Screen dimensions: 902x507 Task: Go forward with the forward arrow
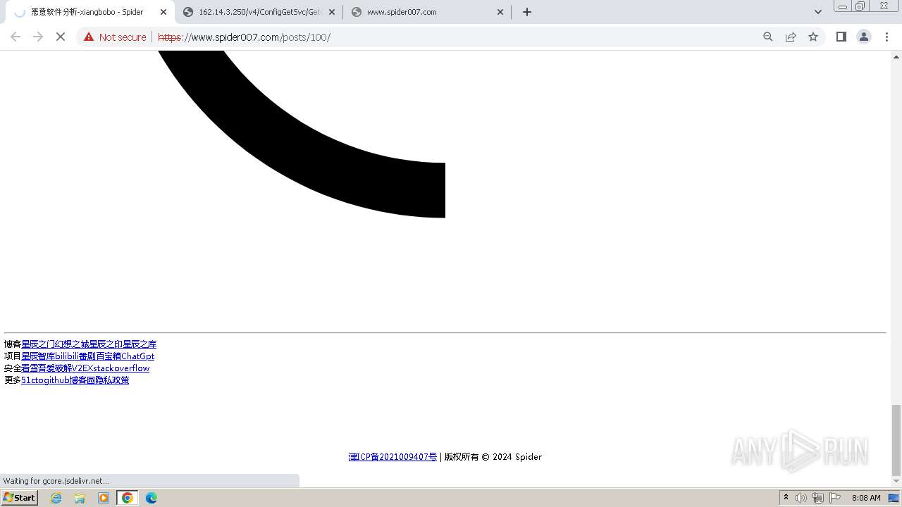[x=38, y=37]
